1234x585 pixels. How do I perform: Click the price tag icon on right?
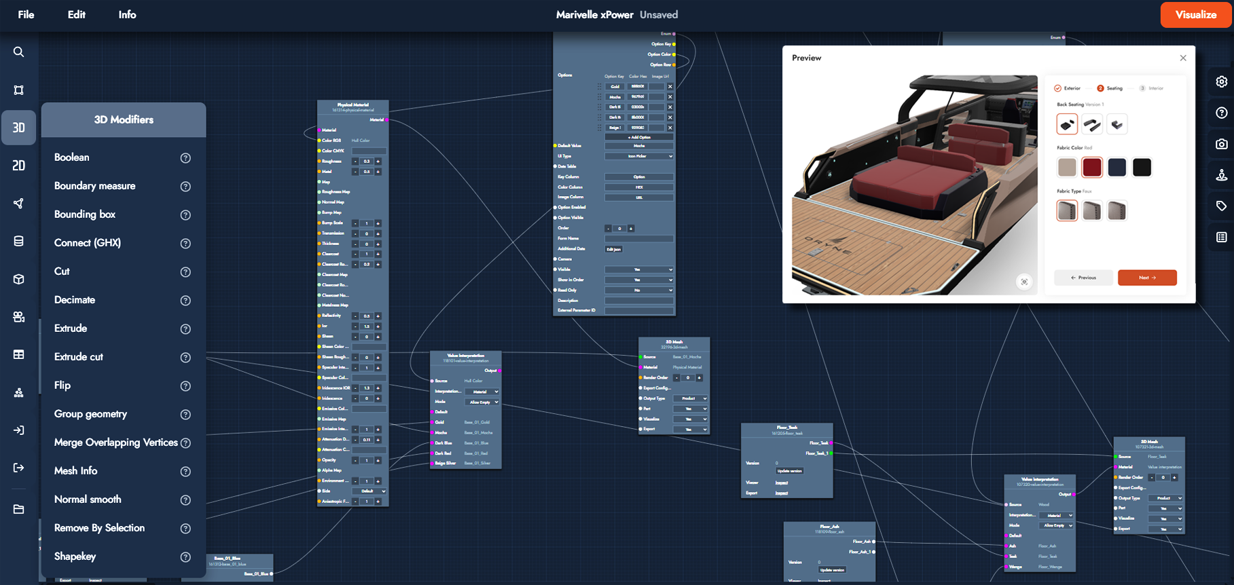click(1221, 206)
